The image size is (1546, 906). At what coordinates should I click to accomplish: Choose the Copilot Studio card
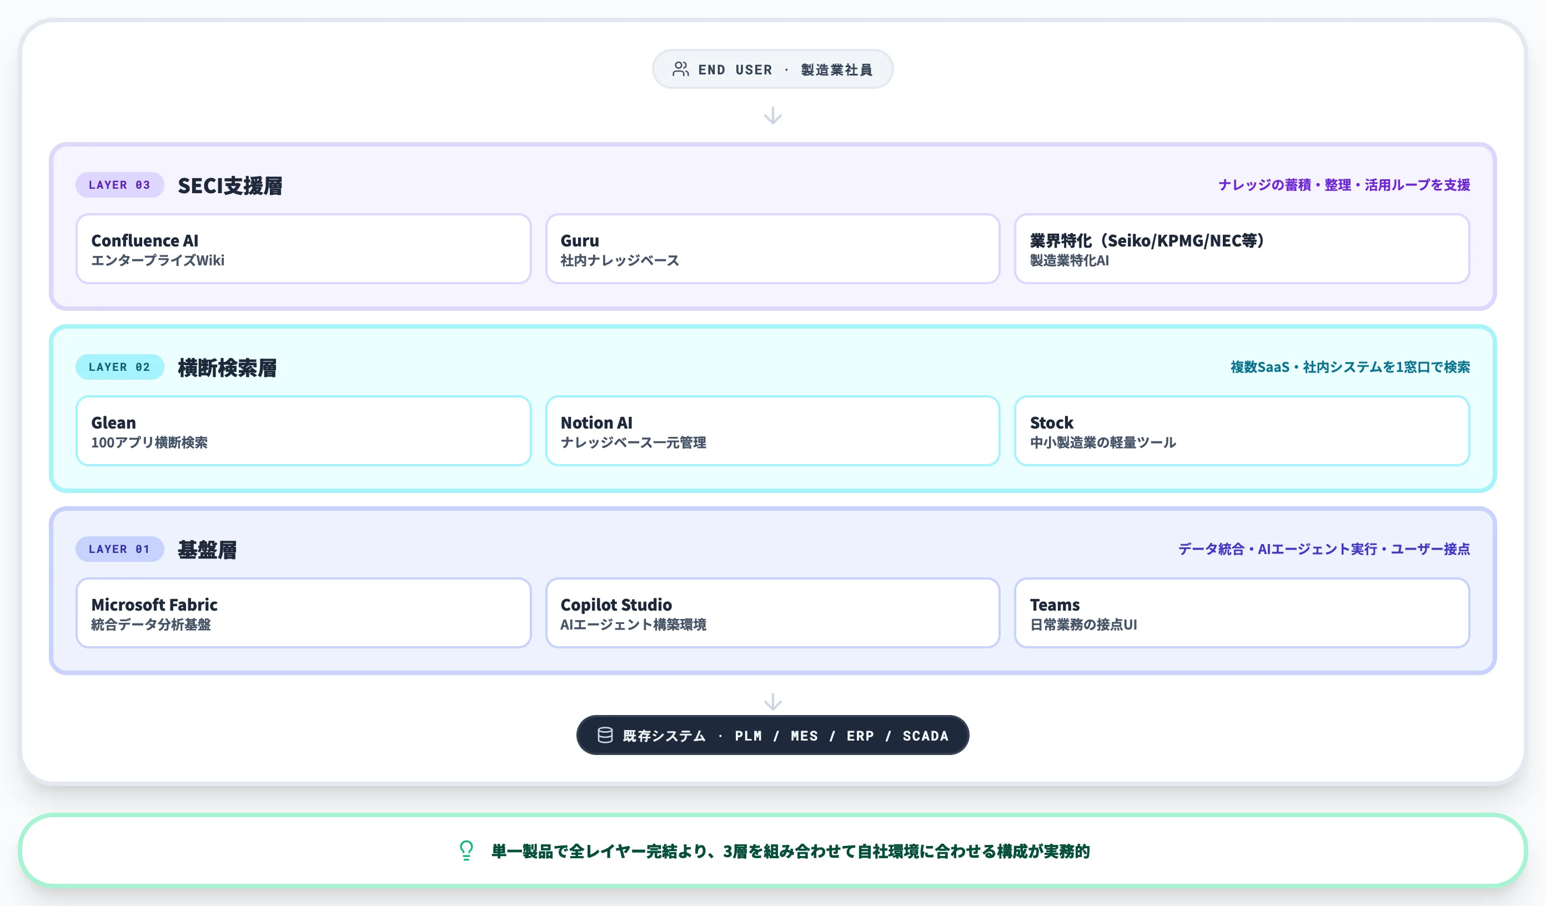click(773, 613)
